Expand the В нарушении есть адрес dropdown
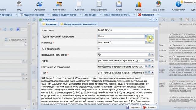The image size is (196, 110). (x=153, y=54)
